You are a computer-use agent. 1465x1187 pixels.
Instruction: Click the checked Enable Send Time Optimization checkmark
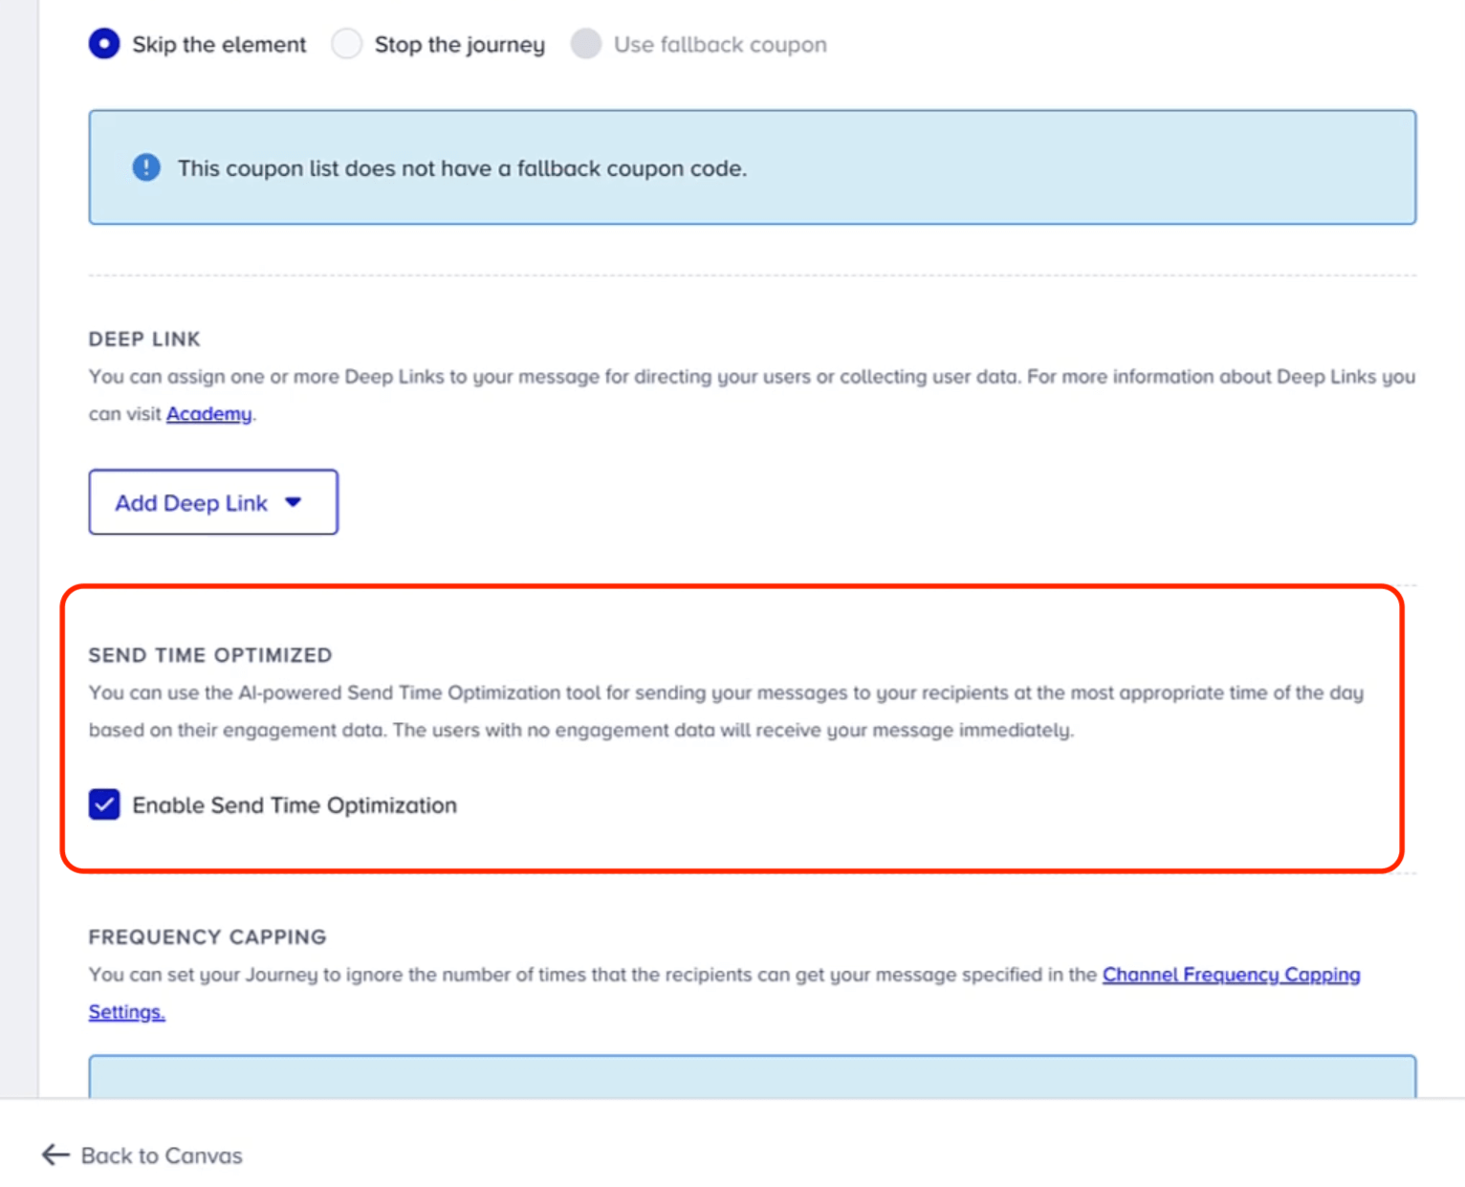point(103,804)
